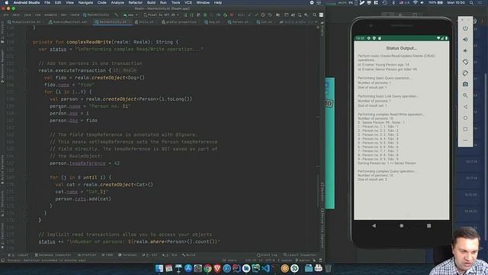This screenshot has width=488, height=275.
Task: Open Chrome from the Dock
Action: pos(207,268)
